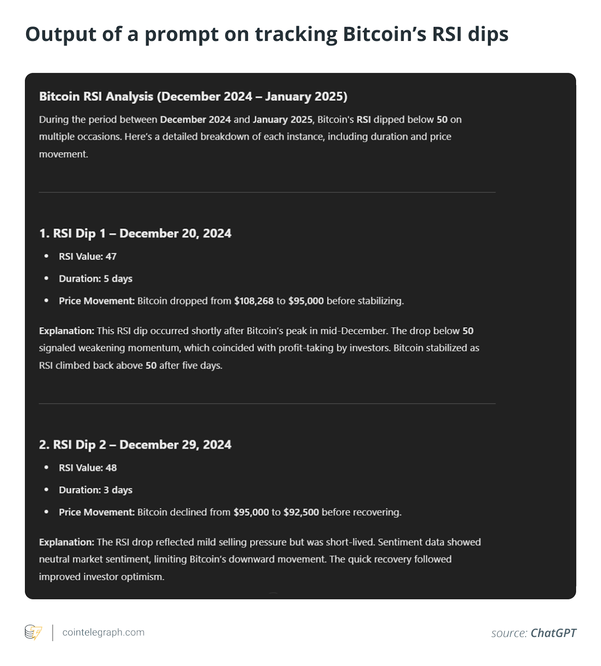Image resolution: width=601 pixels, height=666 pixels.
Task: Click the RSI Value: 47 bullet
Action: (87, 256)
